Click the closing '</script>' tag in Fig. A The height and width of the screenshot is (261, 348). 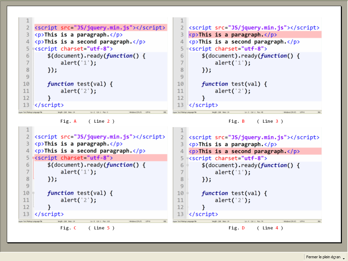pos(49,105)
